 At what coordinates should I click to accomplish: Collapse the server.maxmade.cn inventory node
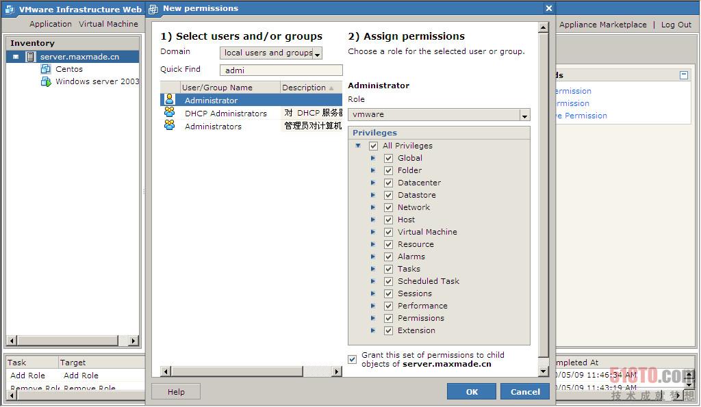click(x=16, y=57)
